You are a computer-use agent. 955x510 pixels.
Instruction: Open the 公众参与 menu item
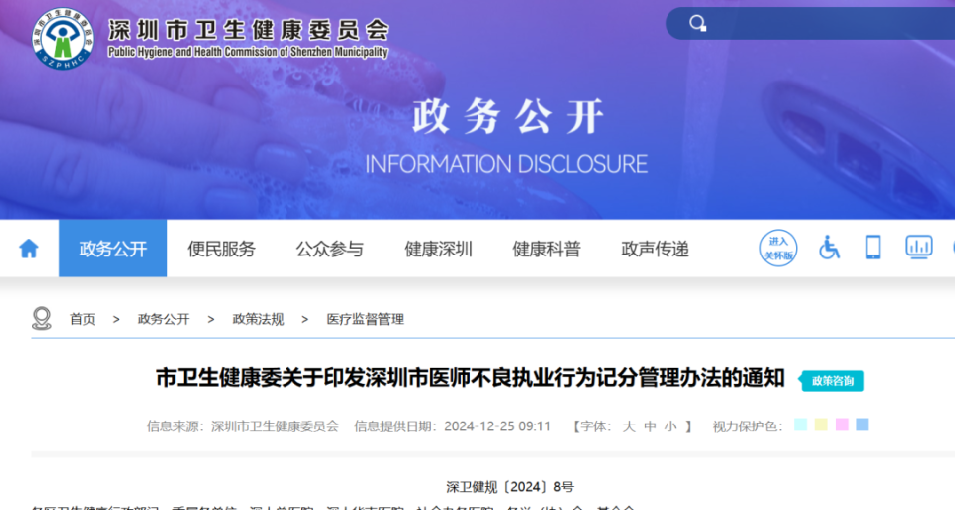click(x=329, y=249)
